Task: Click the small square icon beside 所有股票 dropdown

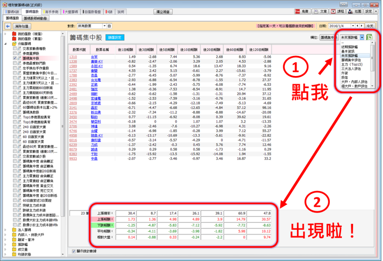Action: (x=109, y=26)
